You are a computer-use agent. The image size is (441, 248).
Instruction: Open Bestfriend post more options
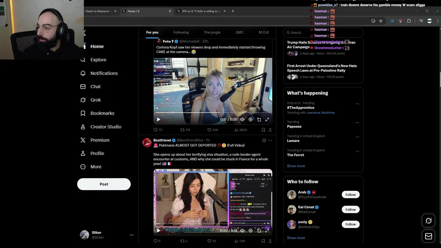[270, 141]
